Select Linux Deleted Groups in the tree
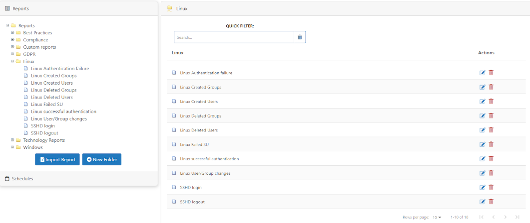The height and width of the screenshot is (223, 530). (x=54, y=90)
